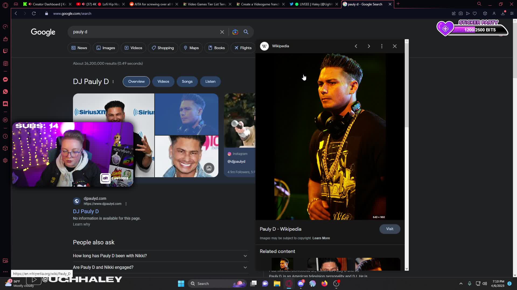This screenshot has width=517, height=290.
Task: Open Twitch icon in Opera sidebar
Action: pos(5,51)
